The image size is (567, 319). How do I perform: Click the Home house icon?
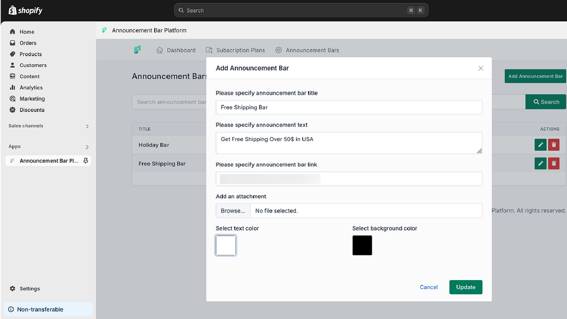tap(12, 32)
